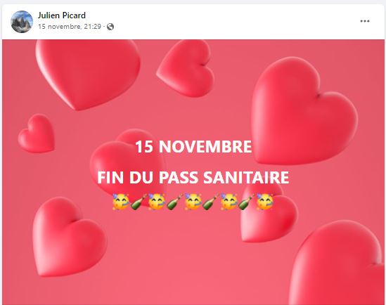Click the first party face emoji
The width and height of the screenshot is (386, 305).
tap(121, 202)
